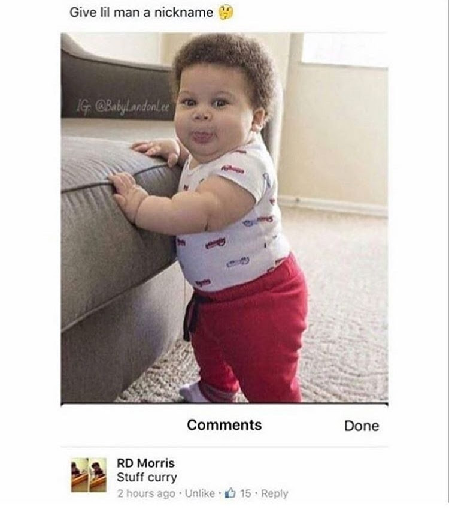
Task: Click RD Morris's profile picture thumbnail
Action: pyautogui.click(x=89, y=475)
